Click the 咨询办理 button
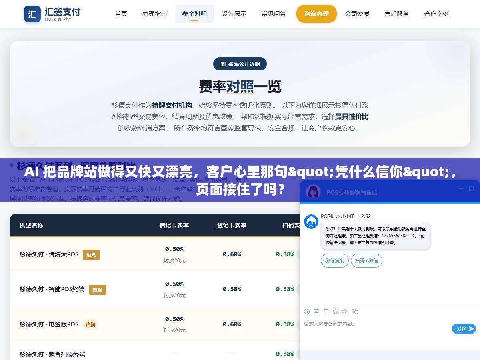The height and width of the screenshot is (360, 480). click(x=316, y=14)
